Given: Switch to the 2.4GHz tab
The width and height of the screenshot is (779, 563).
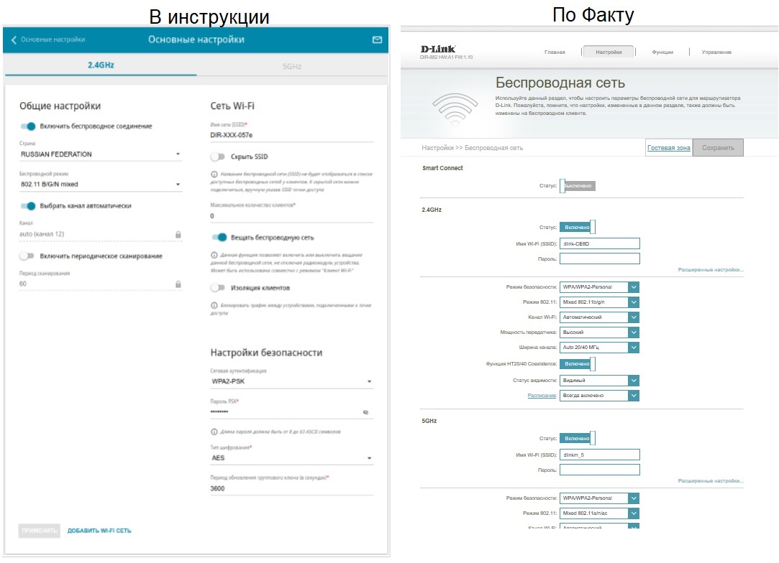Looking at the screenshot, I should click(x=101, y=65).
